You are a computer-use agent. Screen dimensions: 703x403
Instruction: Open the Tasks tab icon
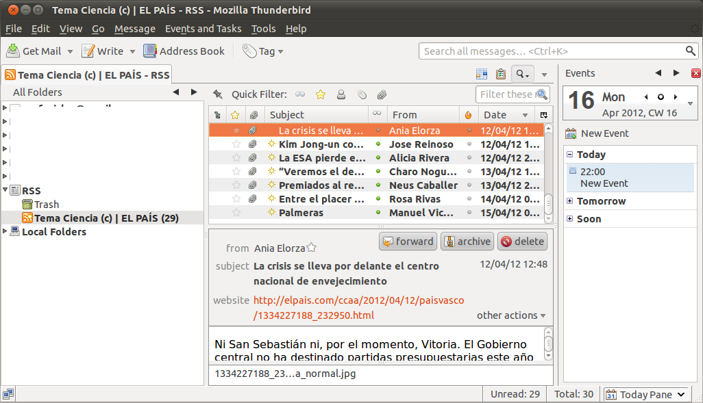click(500, 75)
